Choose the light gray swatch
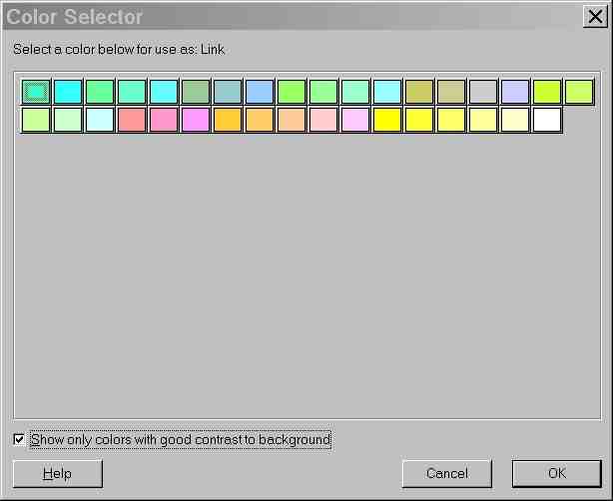 (483, 92)
